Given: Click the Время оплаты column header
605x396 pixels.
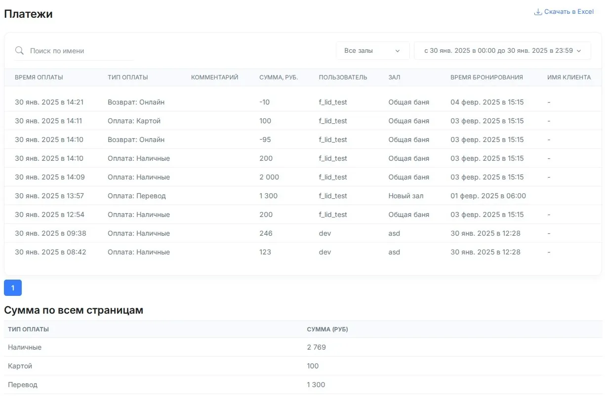Looking at the screenshot, I should 39,77.
